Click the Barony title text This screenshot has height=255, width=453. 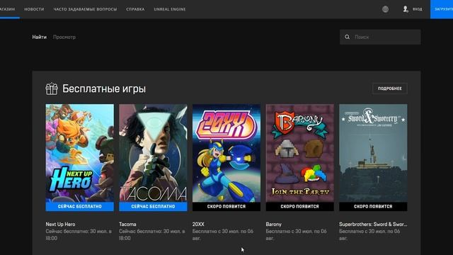274,224
